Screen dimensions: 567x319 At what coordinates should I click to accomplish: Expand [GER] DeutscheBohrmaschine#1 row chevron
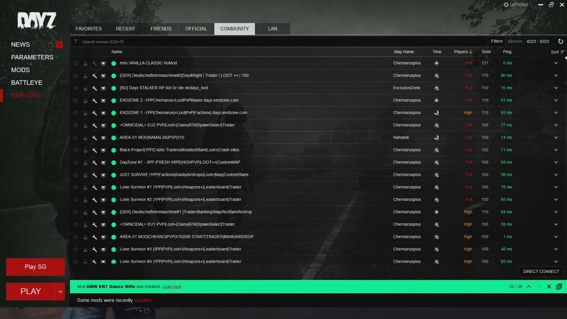[556, 212]
